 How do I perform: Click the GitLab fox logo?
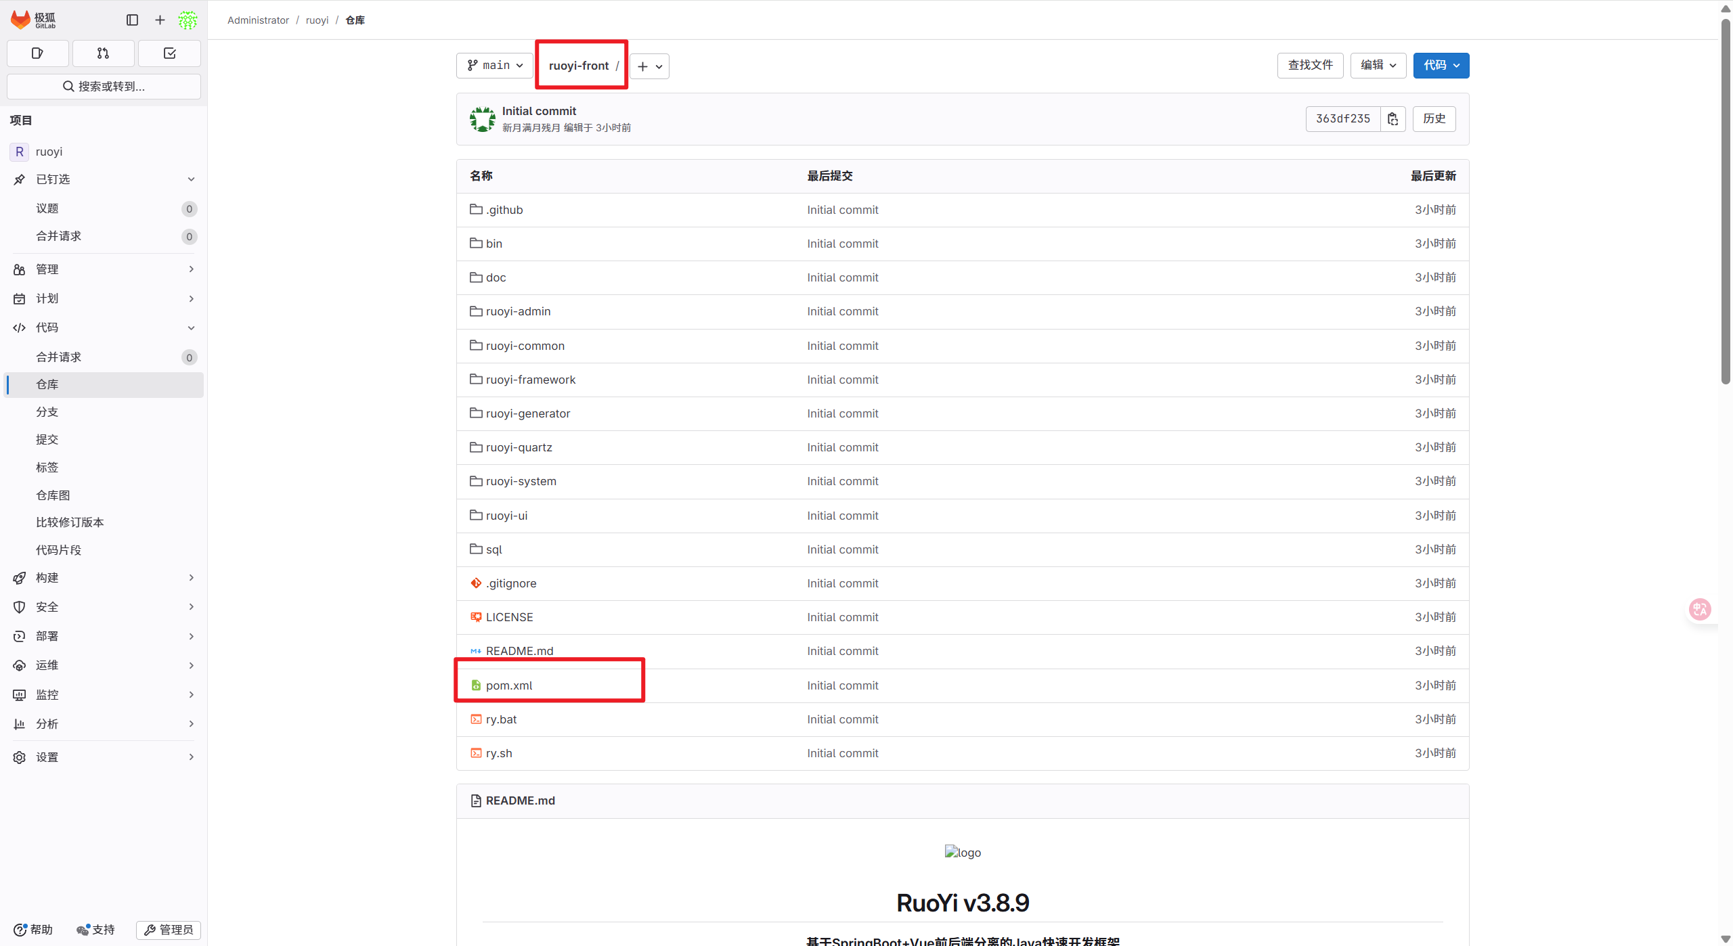tap(22, 20)
